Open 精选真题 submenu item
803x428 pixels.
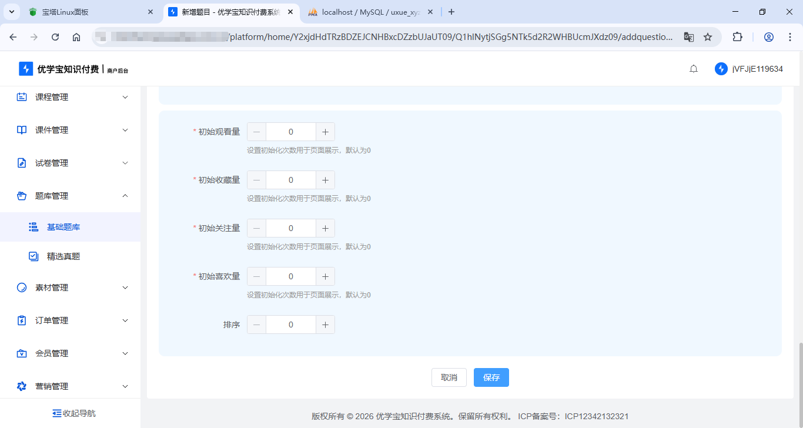pyautogui.click(x=63, y=256)
